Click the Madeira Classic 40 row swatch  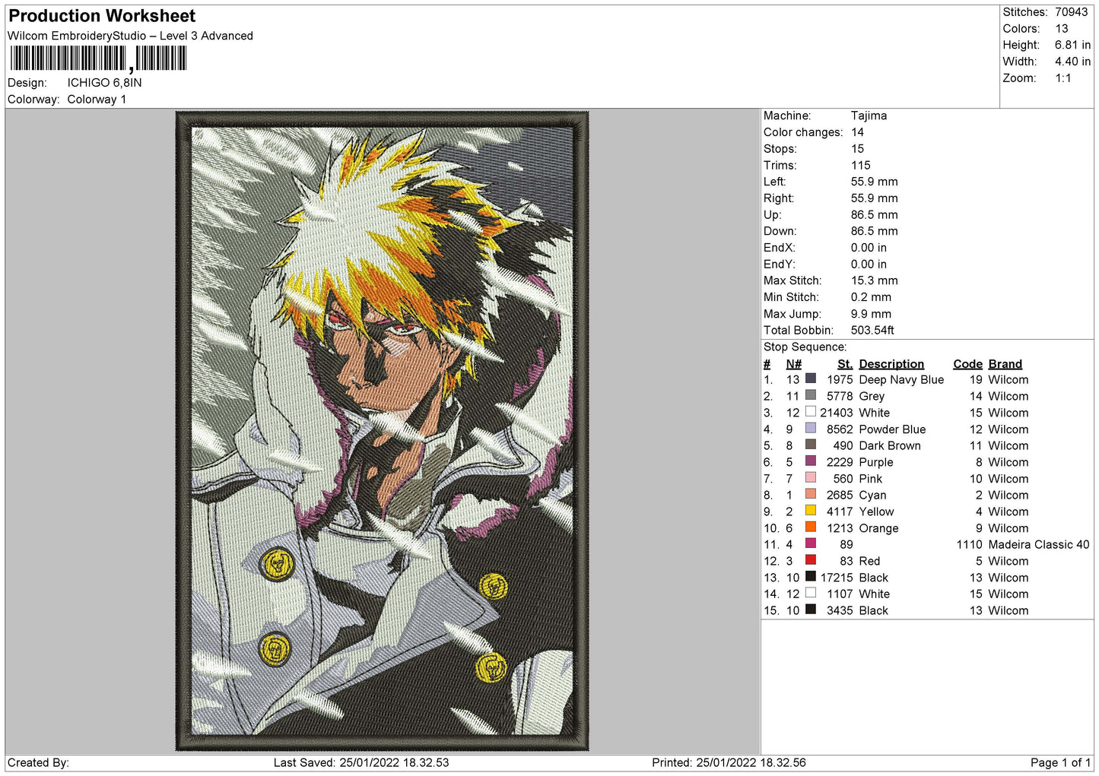click(811, 543)
